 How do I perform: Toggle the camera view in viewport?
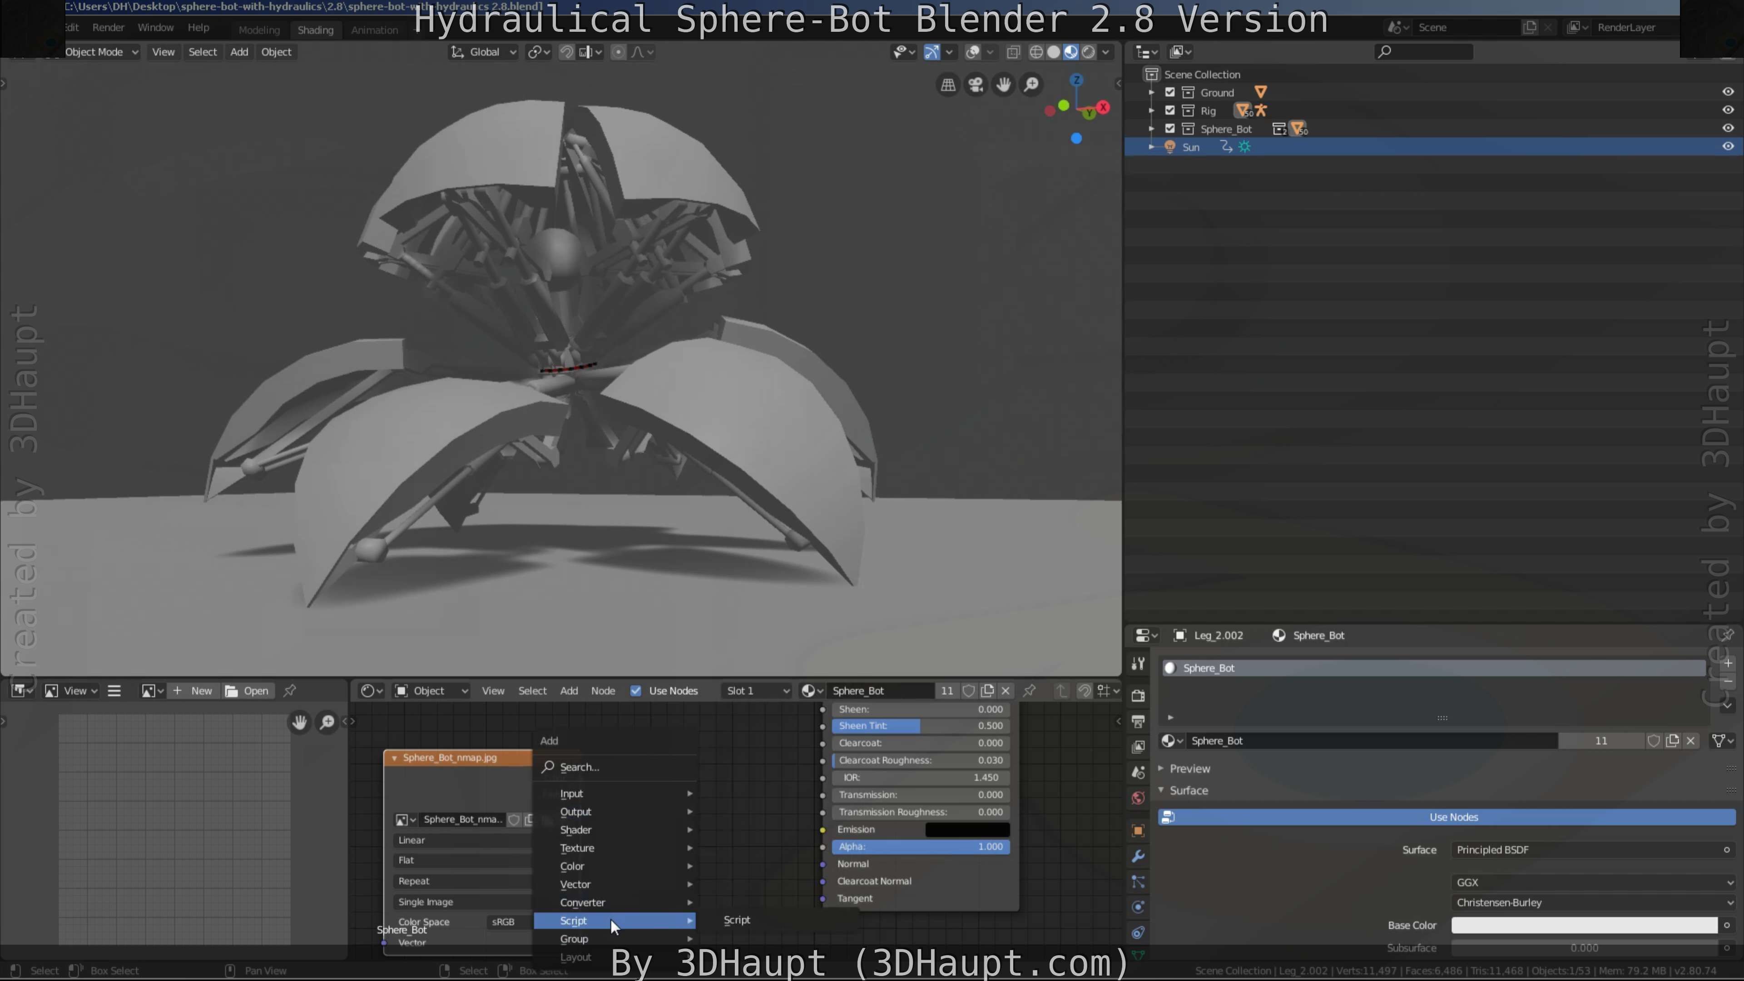click(976, 84)
